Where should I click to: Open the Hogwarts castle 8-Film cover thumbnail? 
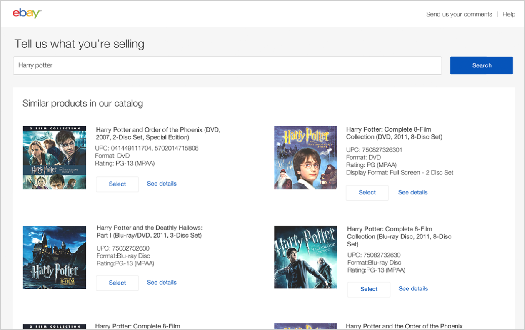click(55, 257)
